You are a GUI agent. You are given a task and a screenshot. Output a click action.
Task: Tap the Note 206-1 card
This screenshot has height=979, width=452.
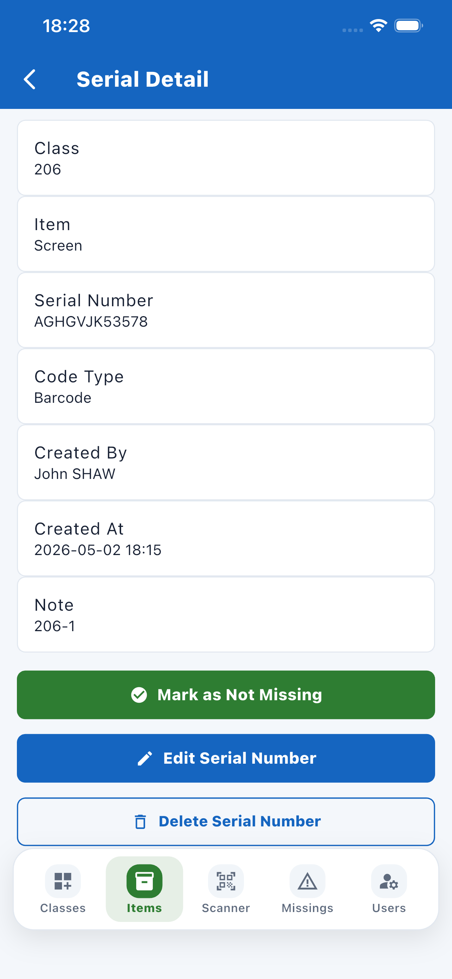point(226,615)
